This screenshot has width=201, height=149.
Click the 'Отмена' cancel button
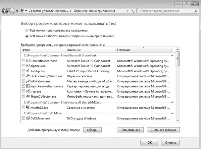coord(170,143)
